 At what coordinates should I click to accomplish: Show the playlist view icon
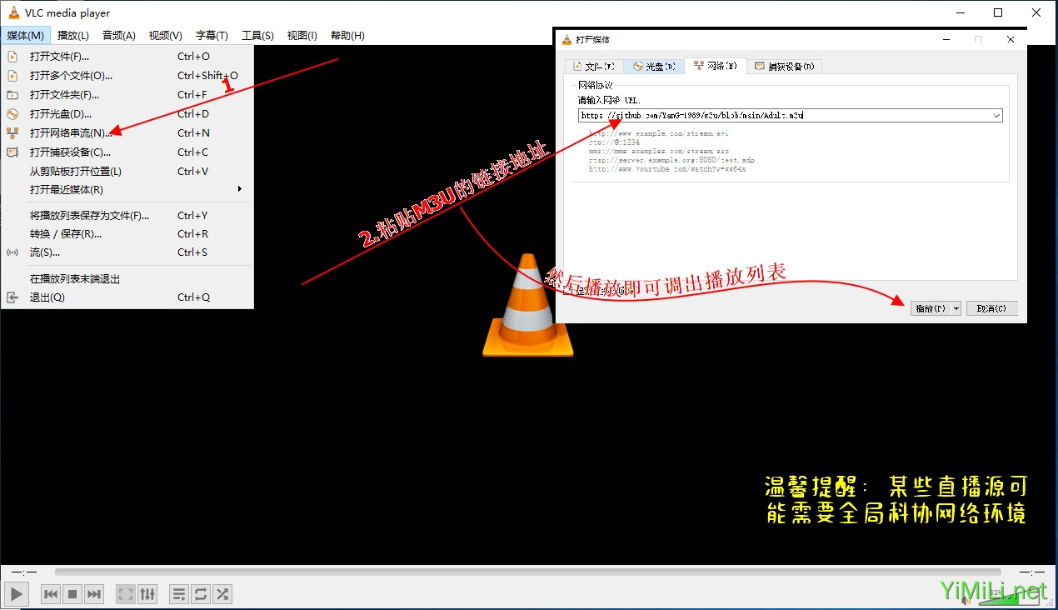(x=179, y=594)
